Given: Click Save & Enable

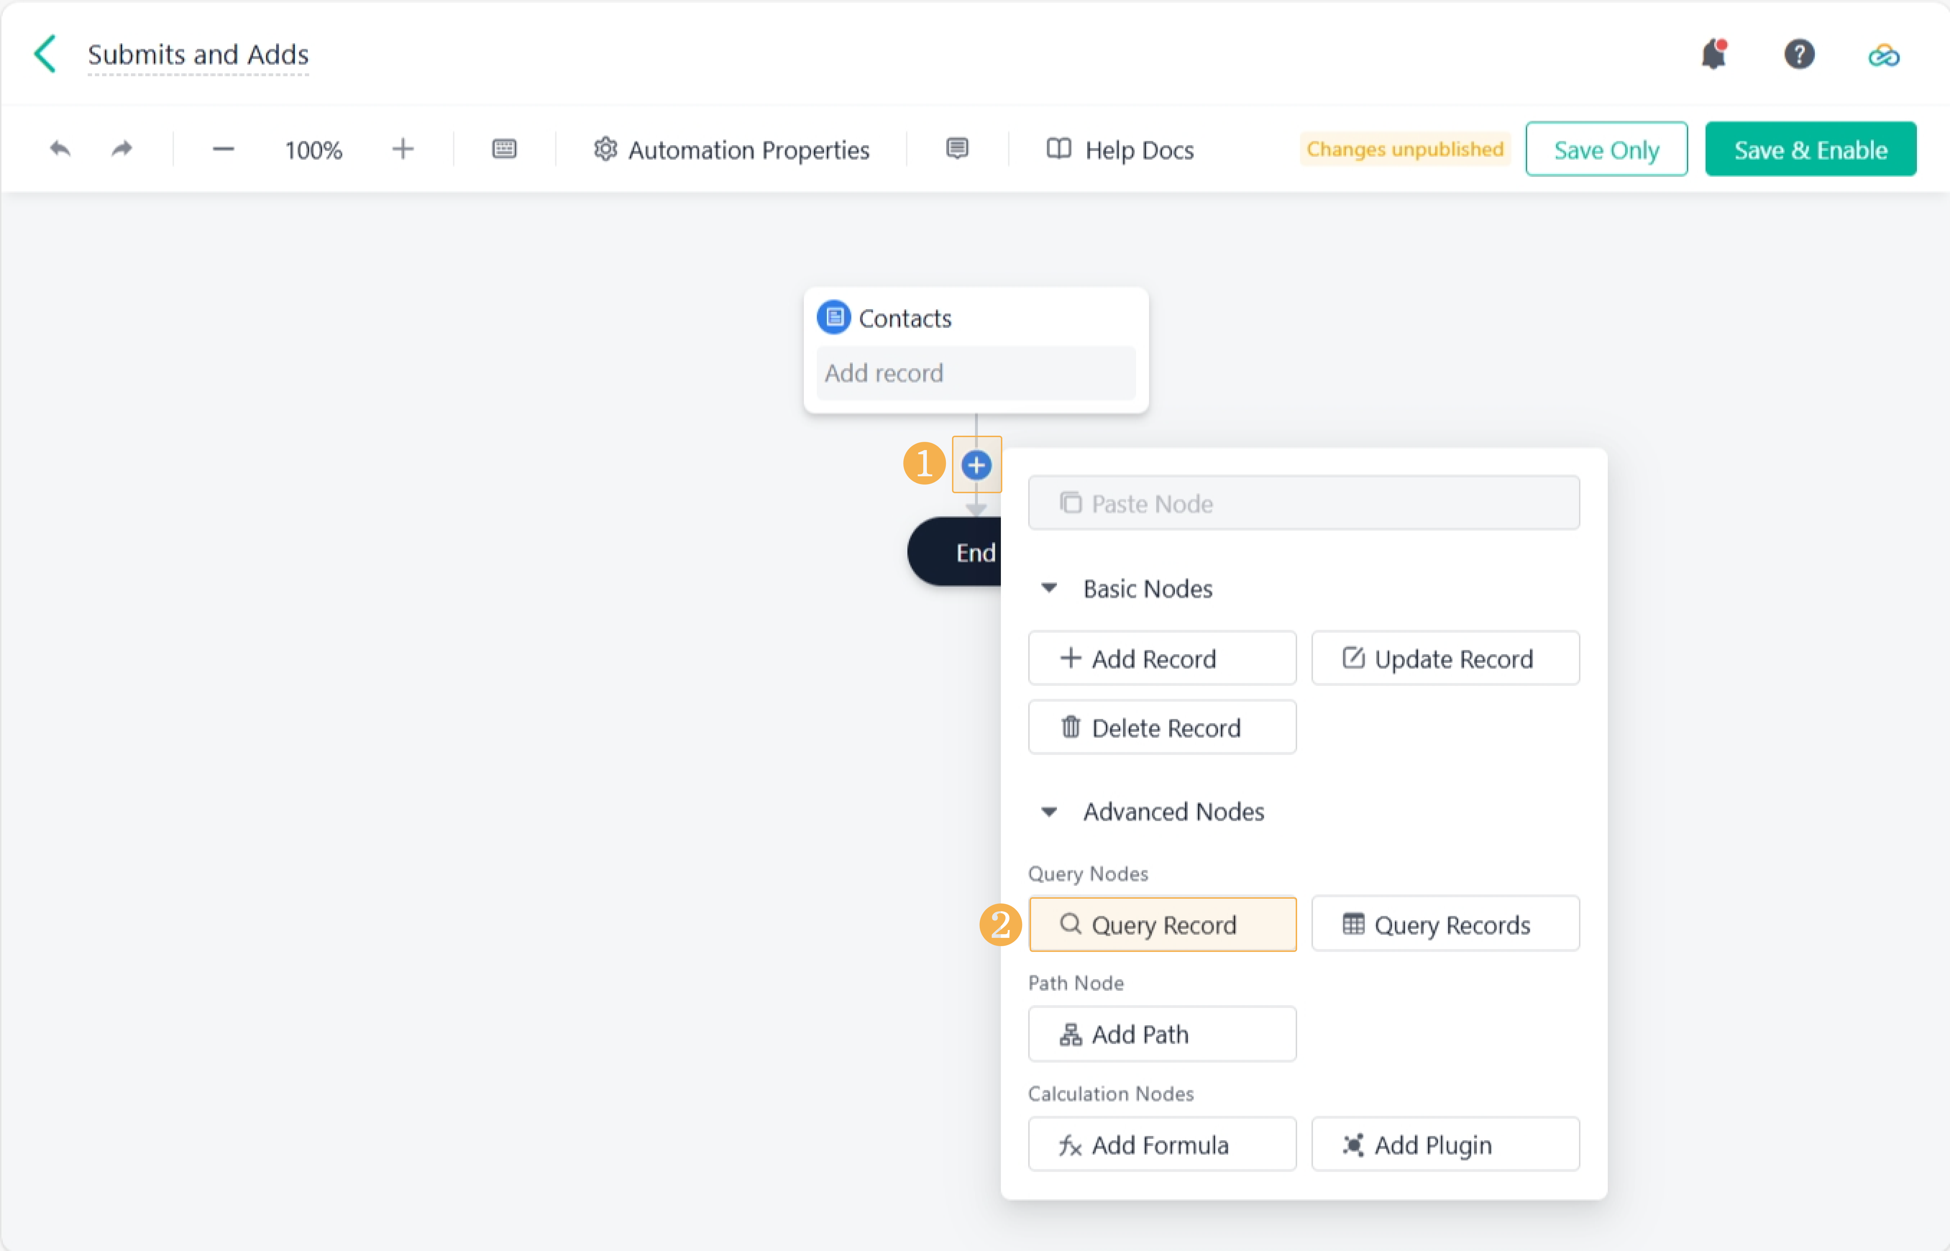Looking at the screenshot, I should (x=1810, y=150).
